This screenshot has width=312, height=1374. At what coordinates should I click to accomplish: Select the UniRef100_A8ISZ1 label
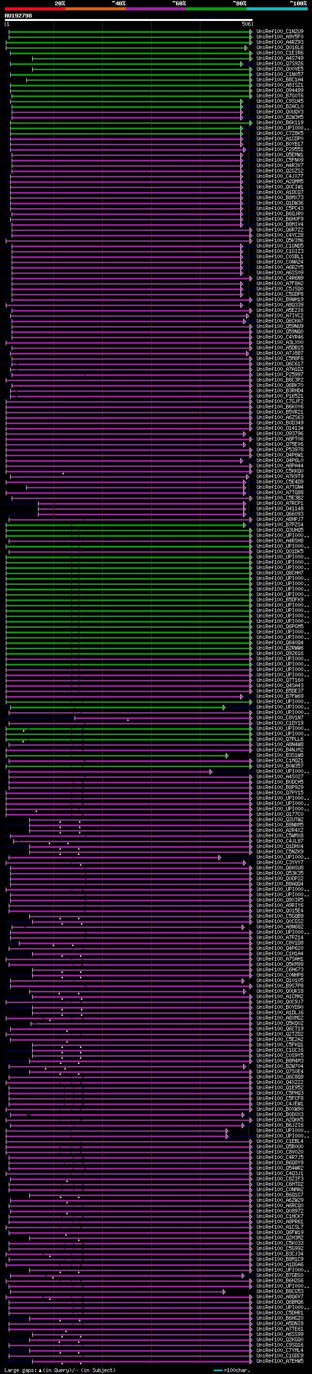[280, 85]
